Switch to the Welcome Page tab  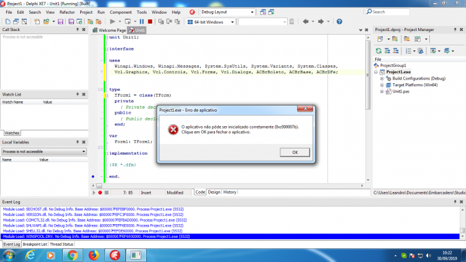point(109,30)
